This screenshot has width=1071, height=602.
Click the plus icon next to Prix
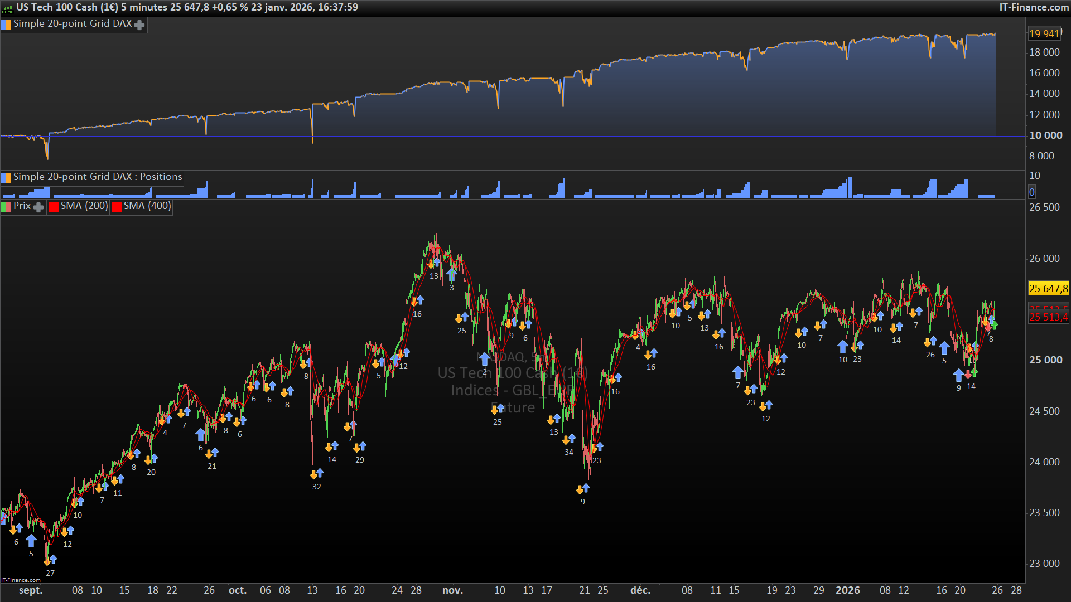point(38,207)
